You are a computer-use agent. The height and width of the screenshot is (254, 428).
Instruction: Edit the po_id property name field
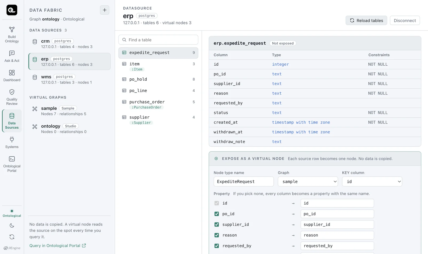coord(337,214)
